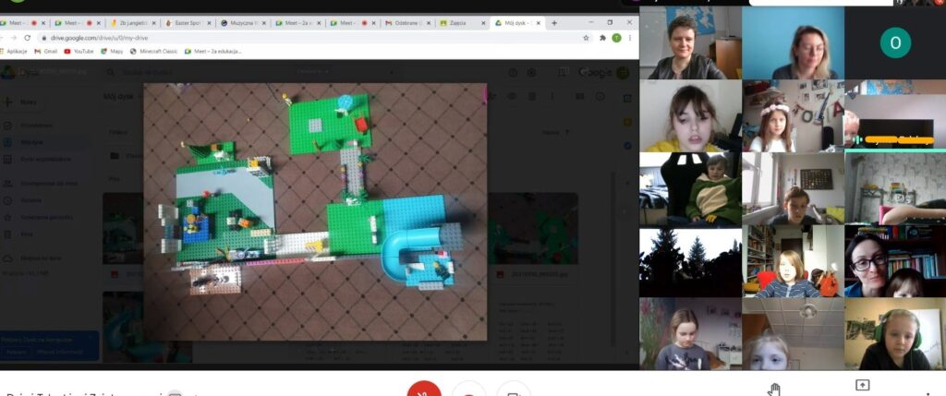Close the Zajęcia tab
The width and height of the screenshot is (946, 396).
(x=483, y=23)
